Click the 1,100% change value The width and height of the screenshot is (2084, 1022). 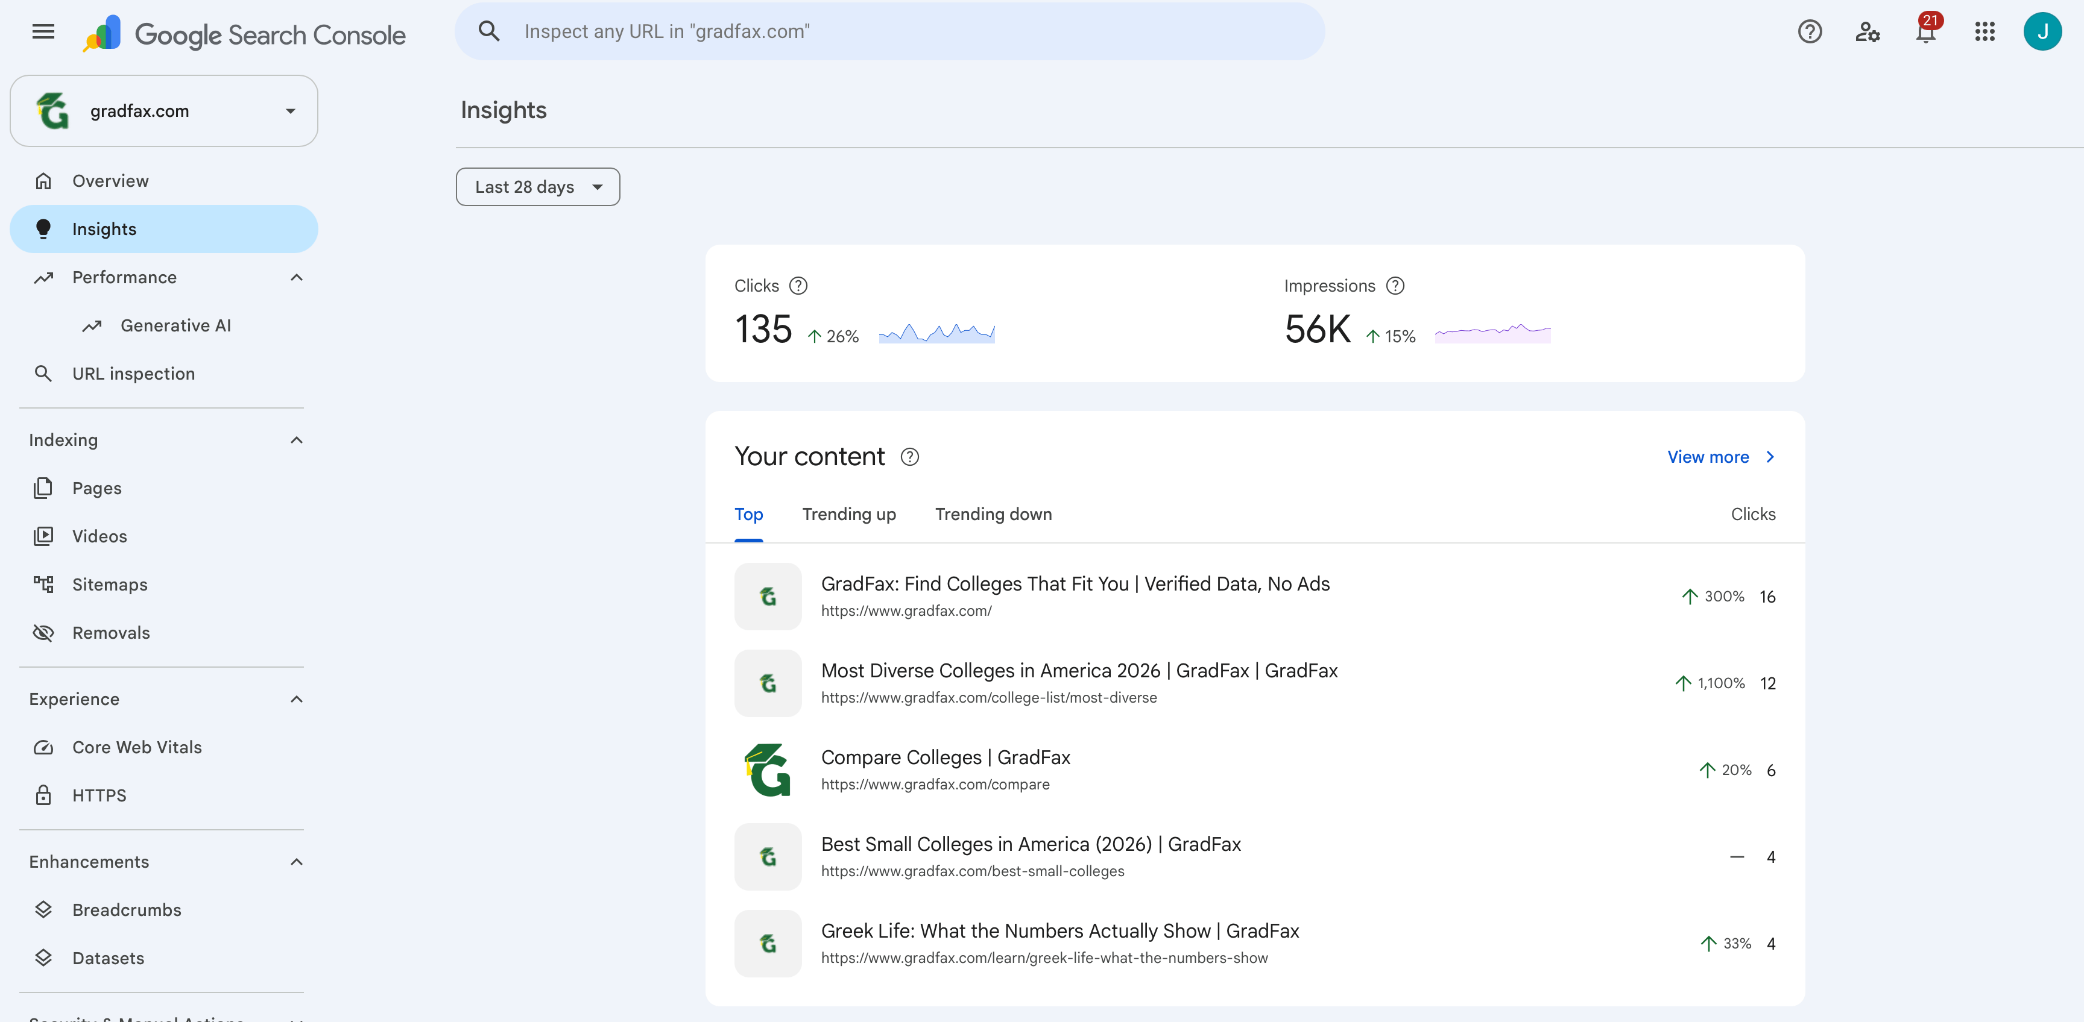(1721, 683)
